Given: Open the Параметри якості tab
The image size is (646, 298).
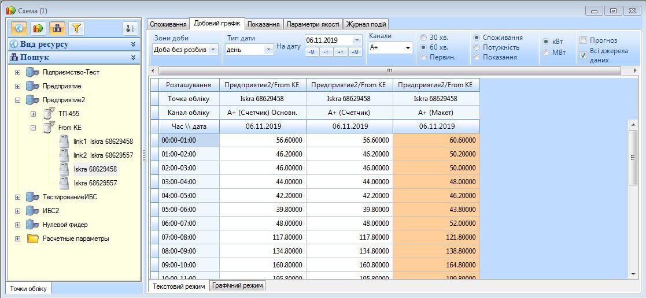Looking at the screenshot, I should point(312,24).
